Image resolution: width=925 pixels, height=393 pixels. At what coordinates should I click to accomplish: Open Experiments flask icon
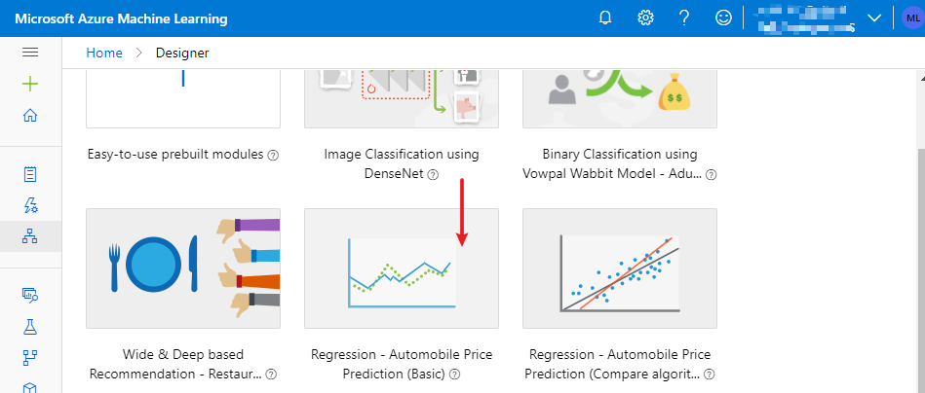click(x=30, y=327)
